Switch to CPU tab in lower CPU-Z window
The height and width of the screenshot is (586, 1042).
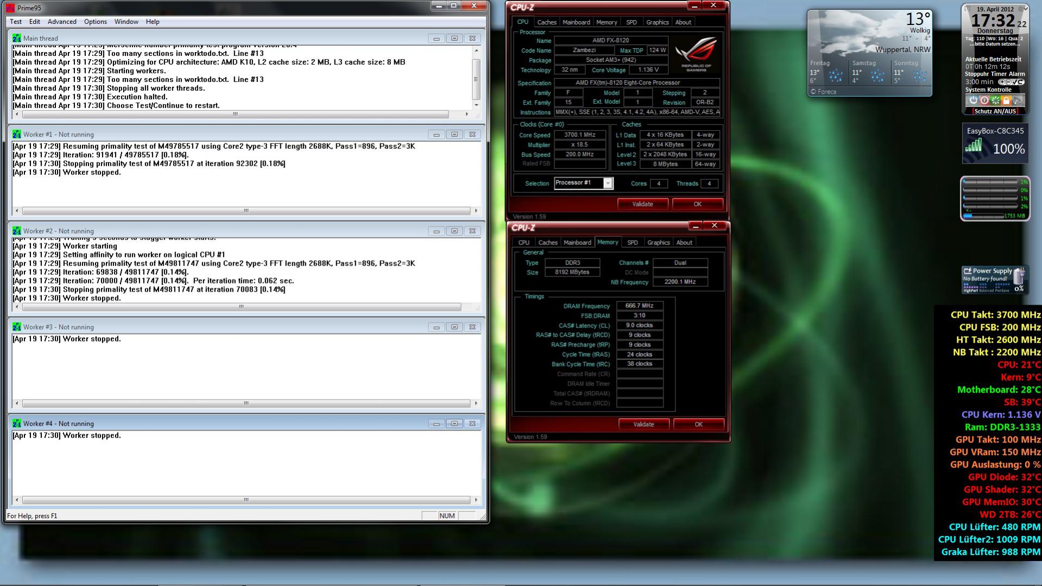524,243
